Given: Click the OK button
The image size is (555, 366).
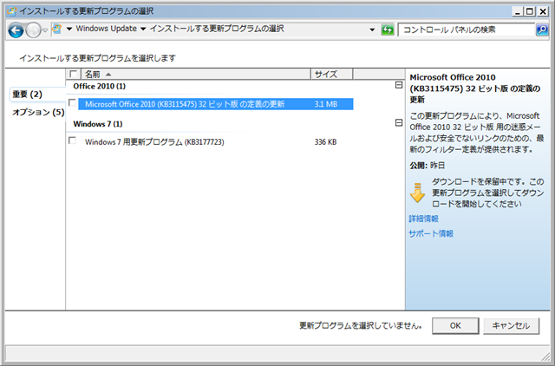Looking at the screenshot, I should (455, 325).
